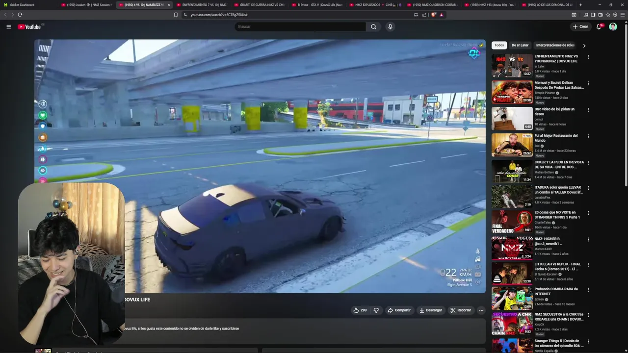Image resolution: width=628 pixels, height=353 pixels.
Task: Open ENFRENTAMIENTO NMZ VS YOUNGKINGZ thumbnail
Action: pyautogui.click(x=512, y=66)
